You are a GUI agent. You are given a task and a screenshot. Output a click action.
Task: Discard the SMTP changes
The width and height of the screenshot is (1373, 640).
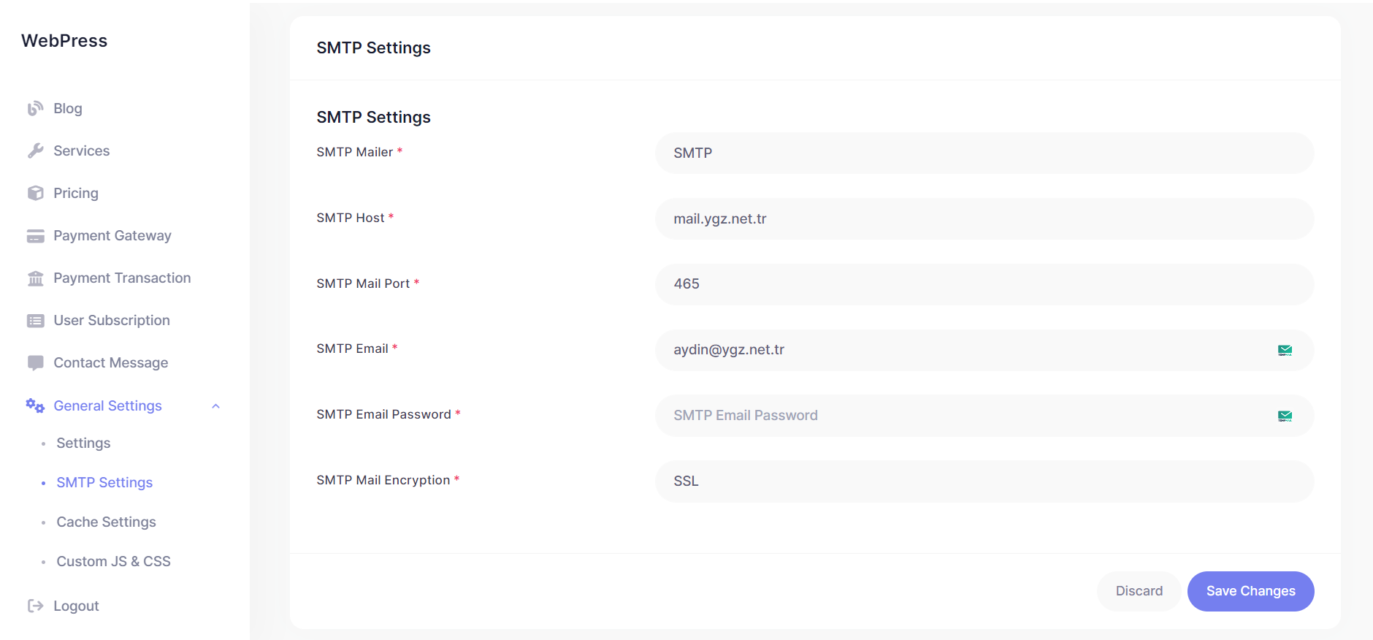(1138, 591)
